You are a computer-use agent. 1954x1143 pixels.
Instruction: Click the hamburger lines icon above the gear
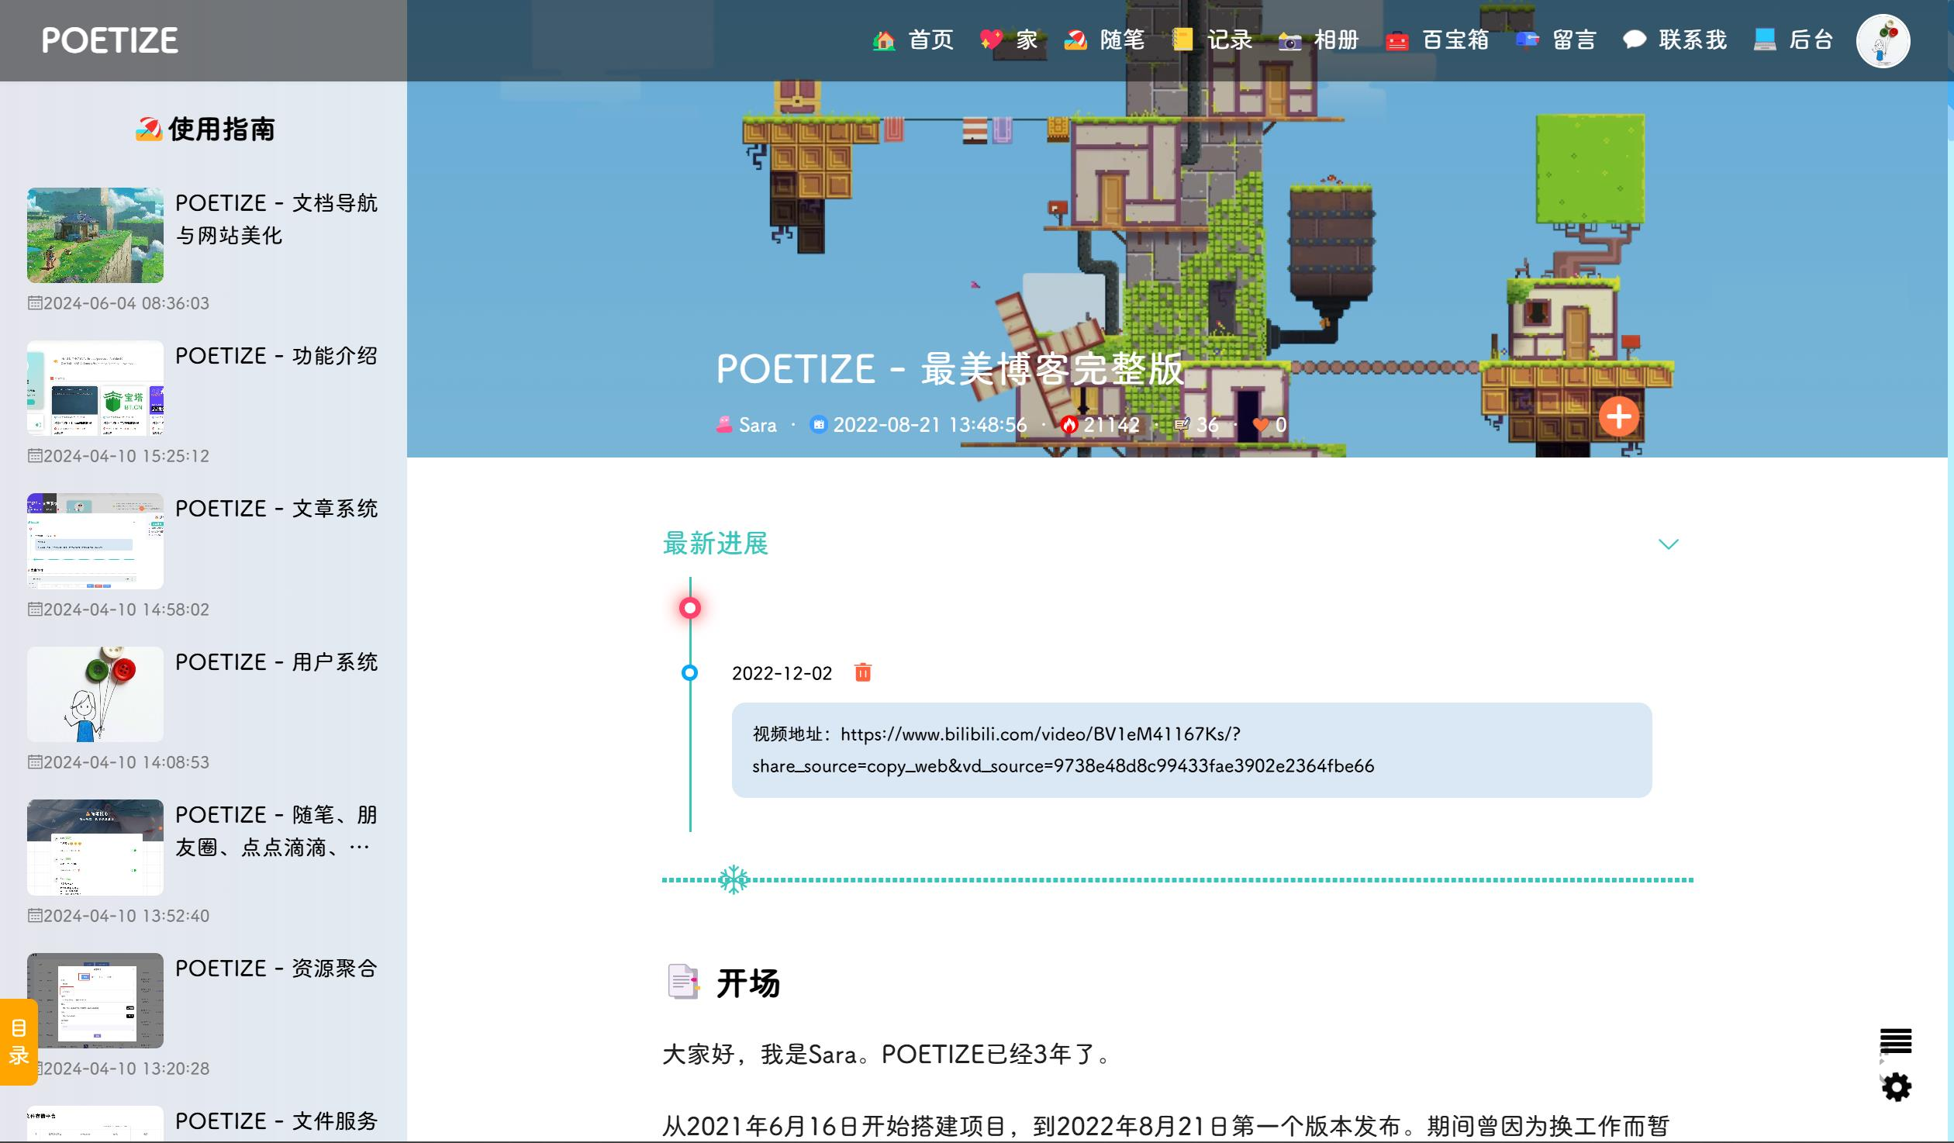(x=1895, y=1041)
